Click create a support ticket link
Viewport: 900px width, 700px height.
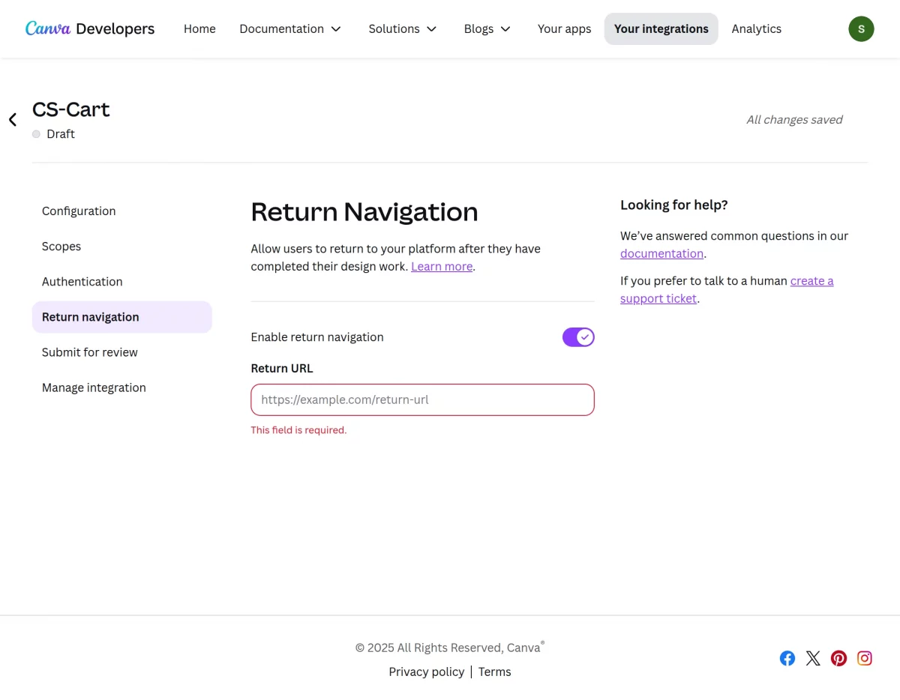pos(727,290)
